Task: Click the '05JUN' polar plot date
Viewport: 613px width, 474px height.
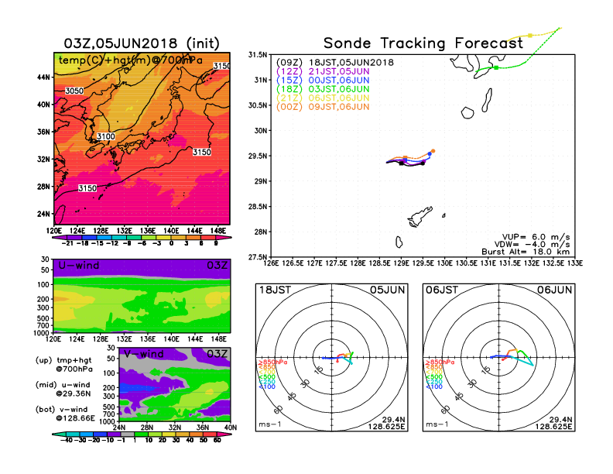Action: click(x=388, y=290)
